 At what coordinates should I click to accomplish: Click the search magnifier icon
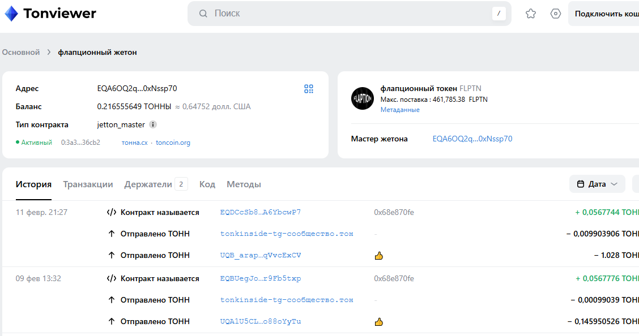(203, 14)
